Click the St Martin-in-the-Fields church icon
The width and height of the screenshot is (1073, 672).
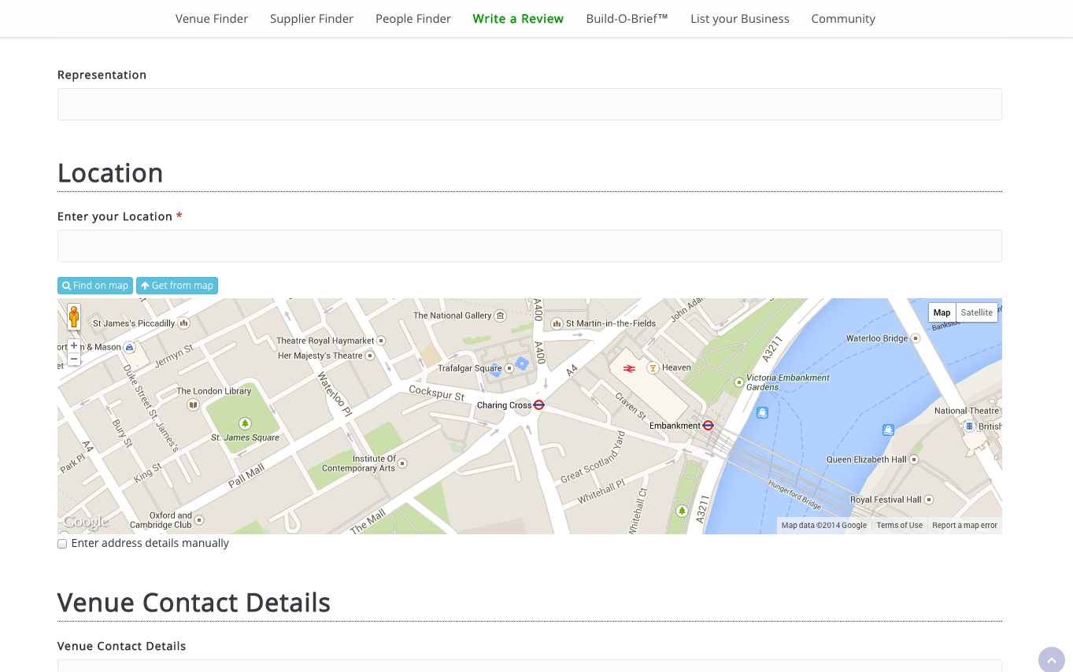click(557, 323)
